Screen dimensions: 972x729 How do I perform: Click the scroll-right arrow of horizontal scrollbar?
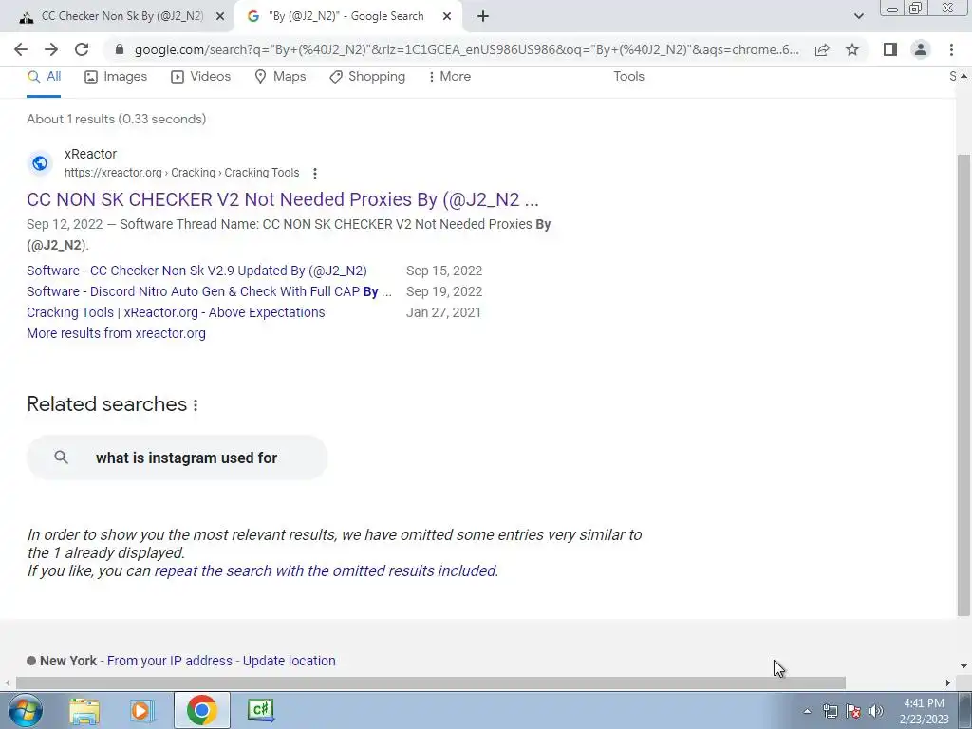pos(948,682)
